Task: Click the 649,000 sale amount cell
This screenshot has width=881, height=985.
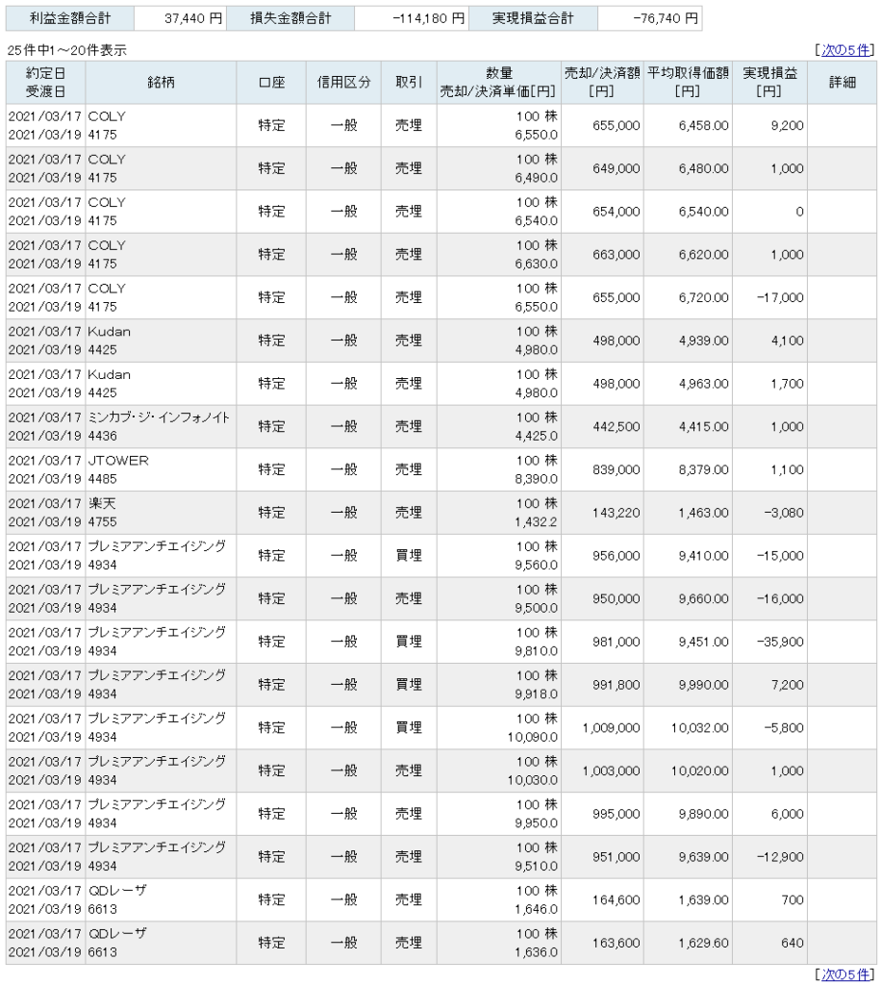Action: tap(602, 168)
